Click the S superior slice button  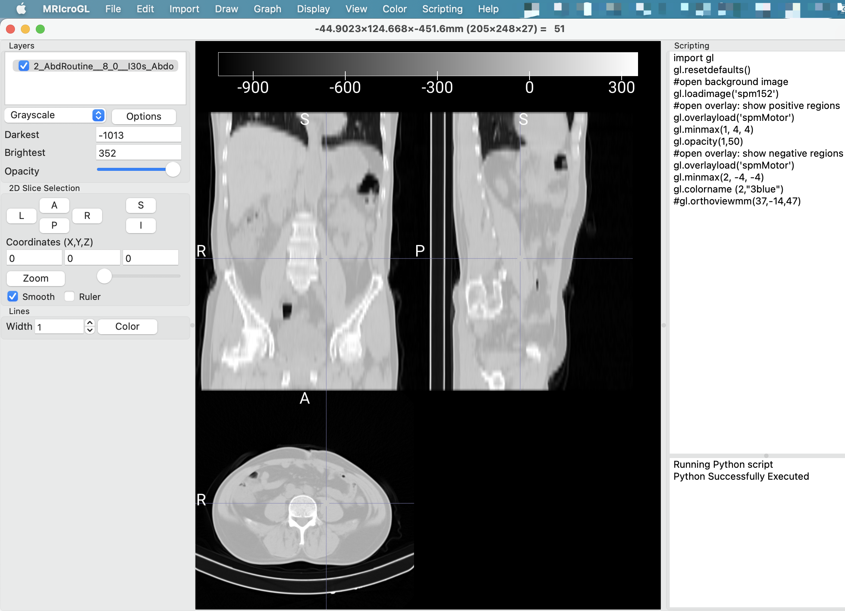141,205
